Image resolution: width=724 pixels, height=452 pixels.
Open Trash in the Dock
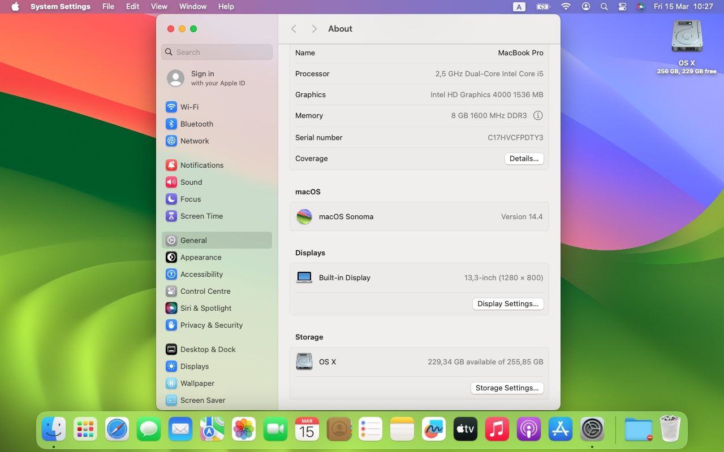coord(670,429)
